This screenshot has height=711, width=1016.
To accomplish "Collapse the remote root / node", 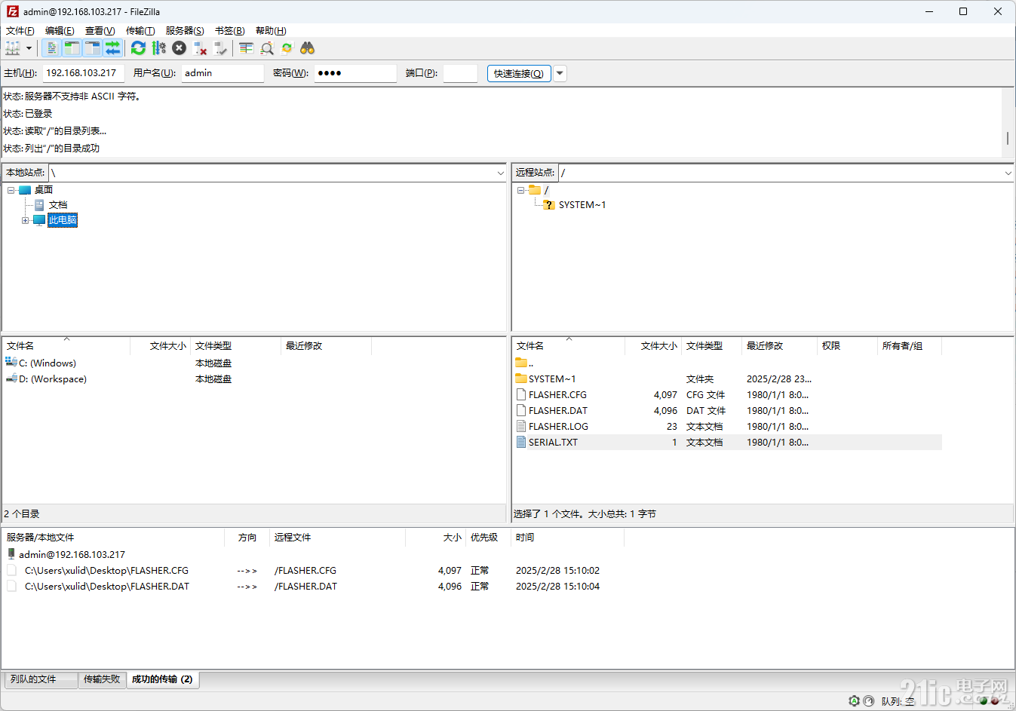I will pos(520,190).
